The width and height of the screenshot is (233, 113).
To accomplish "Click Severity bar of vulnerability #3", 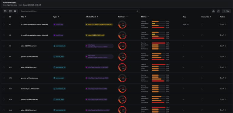I will click(x=159, y=43).
